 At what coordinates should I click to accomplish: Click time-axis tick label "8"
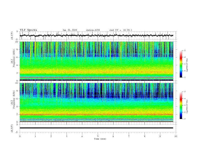pyautogui.click(x=144, y=136)
